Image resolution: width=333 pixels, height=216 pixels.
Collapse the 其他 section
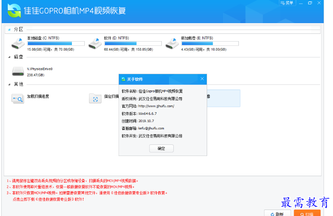(9, 84)
